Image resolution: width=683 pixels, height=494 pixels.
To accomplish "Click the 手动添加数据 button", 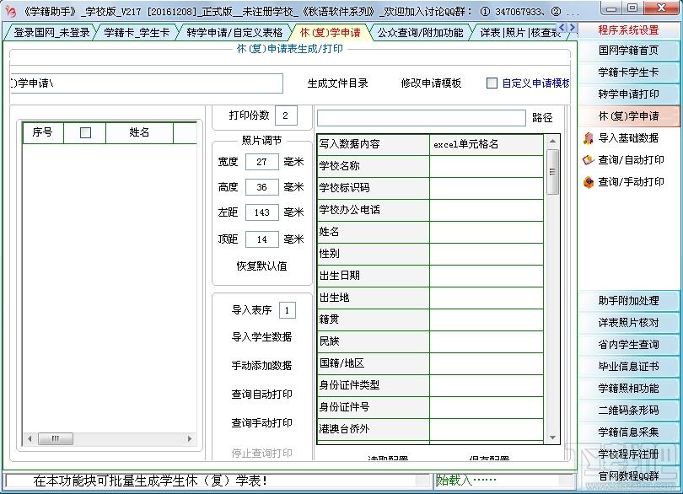I will coord(261,366).
